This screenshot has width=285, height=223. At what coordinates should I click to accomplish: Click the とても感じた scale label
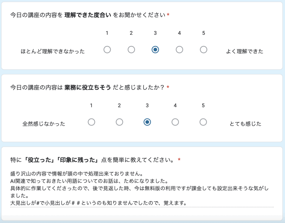[245, 124]
